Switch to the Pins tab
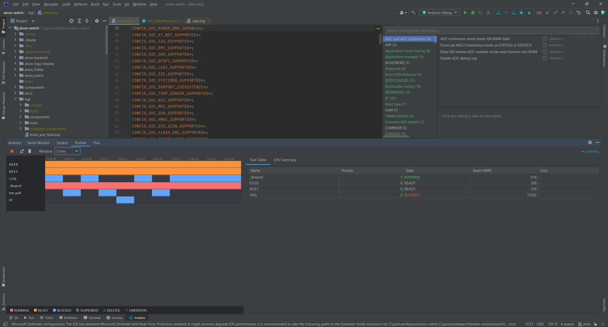Image resolution: width=608 pixels, height=327 pixels. [97, 143]
